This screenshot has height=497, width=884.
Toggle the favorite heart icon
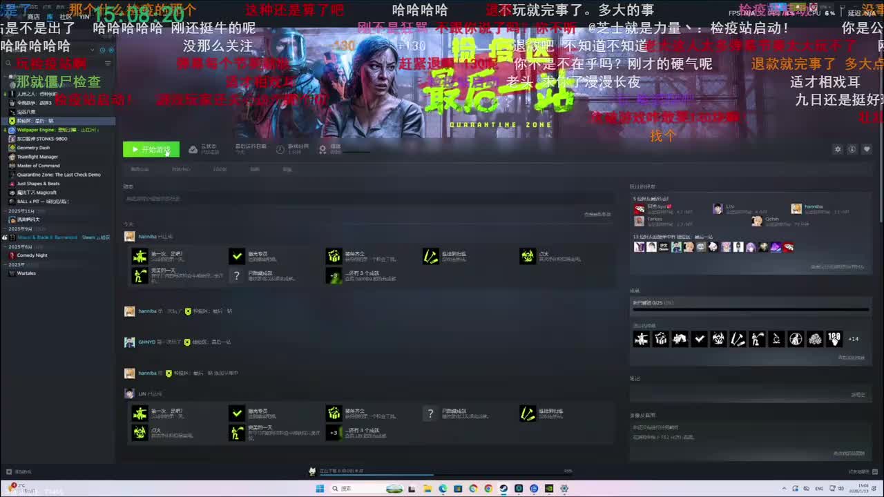point(867,149)
